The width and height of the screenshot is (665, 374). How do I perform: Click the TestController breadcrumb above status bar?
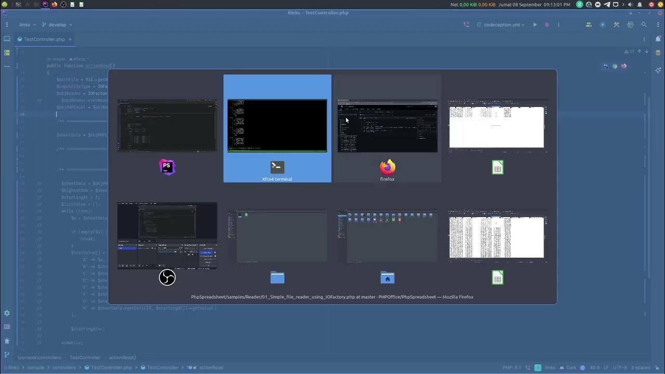(85, 357)
